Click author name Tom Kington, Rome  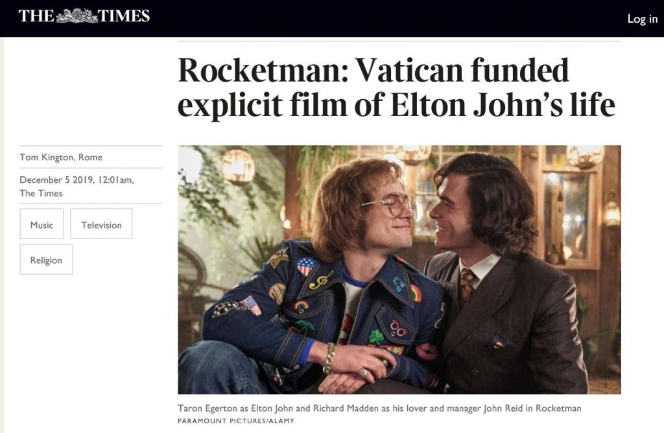pos(61,157)
